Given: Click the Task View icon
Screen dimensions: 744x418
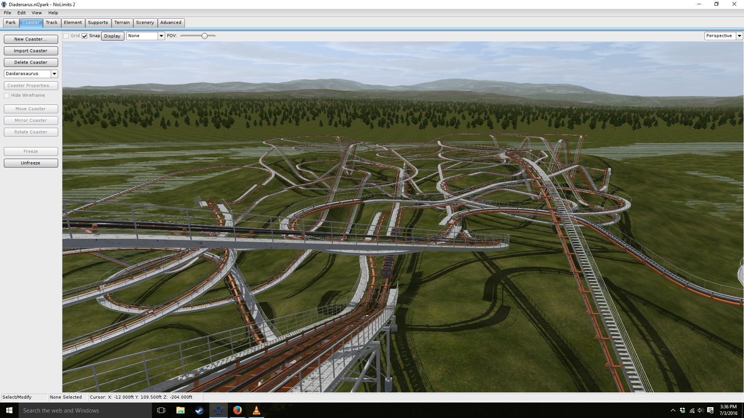Looking at the screenshot, I should [x=161, y=410].
